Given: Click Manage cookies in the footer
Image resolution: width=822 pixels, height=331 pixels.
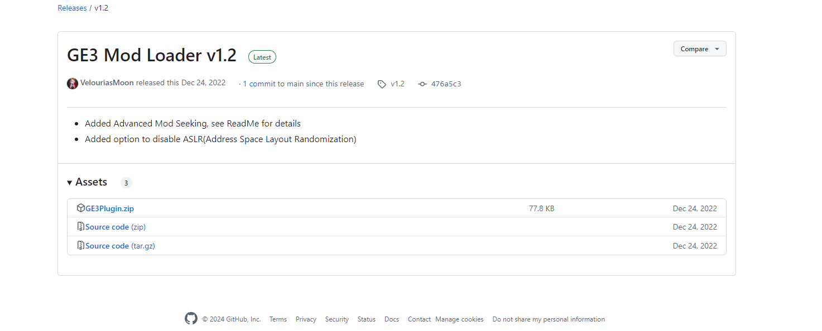Looking at the screenshot, I should point(459,319).
